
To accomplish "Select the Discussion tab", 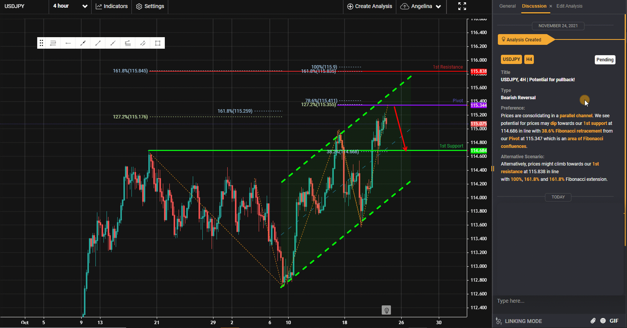I will click(x=534, y=6).
